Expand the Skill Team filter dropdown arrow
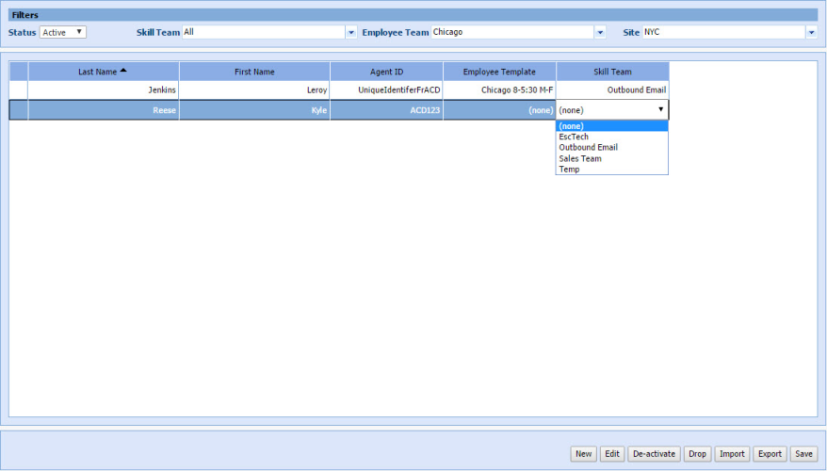The width and height of the screenshot is (827, 471). (351, 32)
